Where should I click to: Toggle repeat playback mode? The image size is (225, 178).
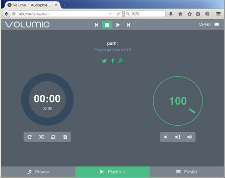pyautogui.click(x=30, y=137)
